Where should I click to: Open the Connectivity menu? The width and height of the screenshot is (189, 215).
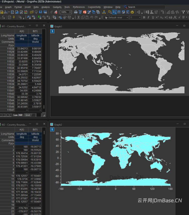[x=94, y=7]
